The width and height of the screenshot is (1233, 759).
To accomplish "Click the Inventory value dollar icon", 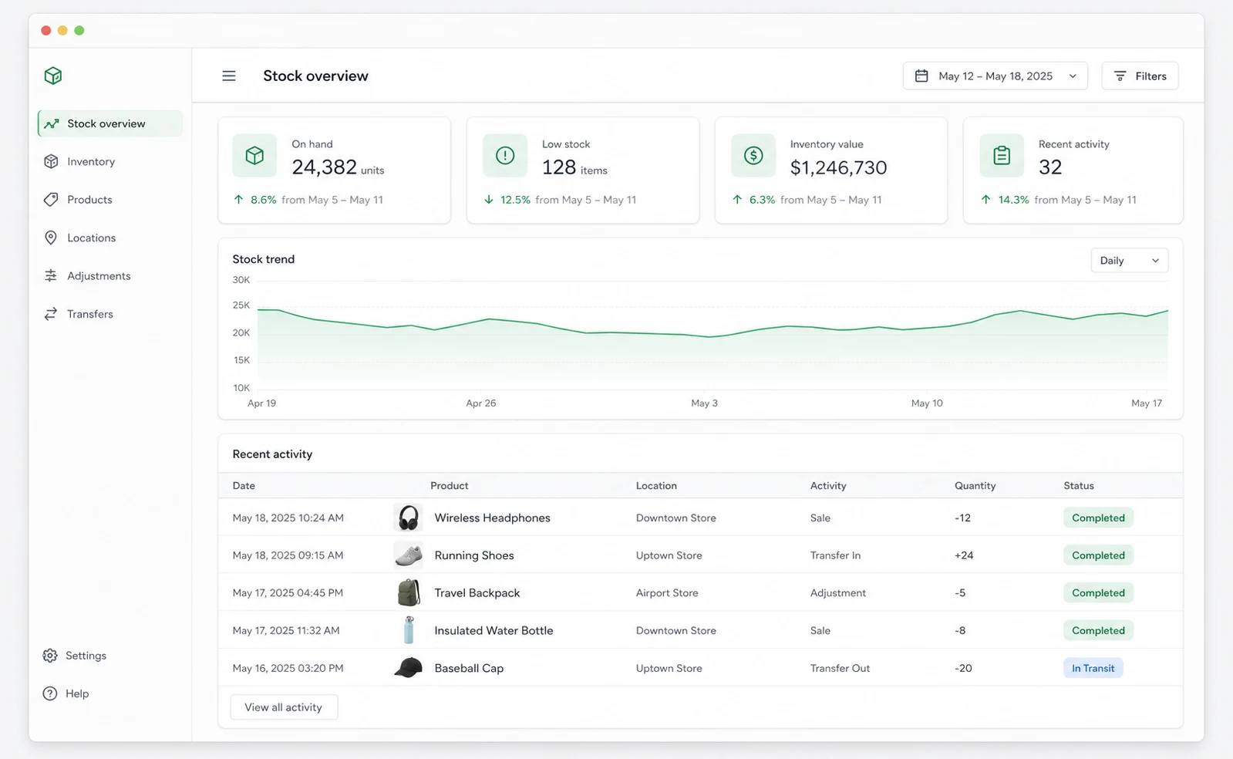I will point(753,156).
